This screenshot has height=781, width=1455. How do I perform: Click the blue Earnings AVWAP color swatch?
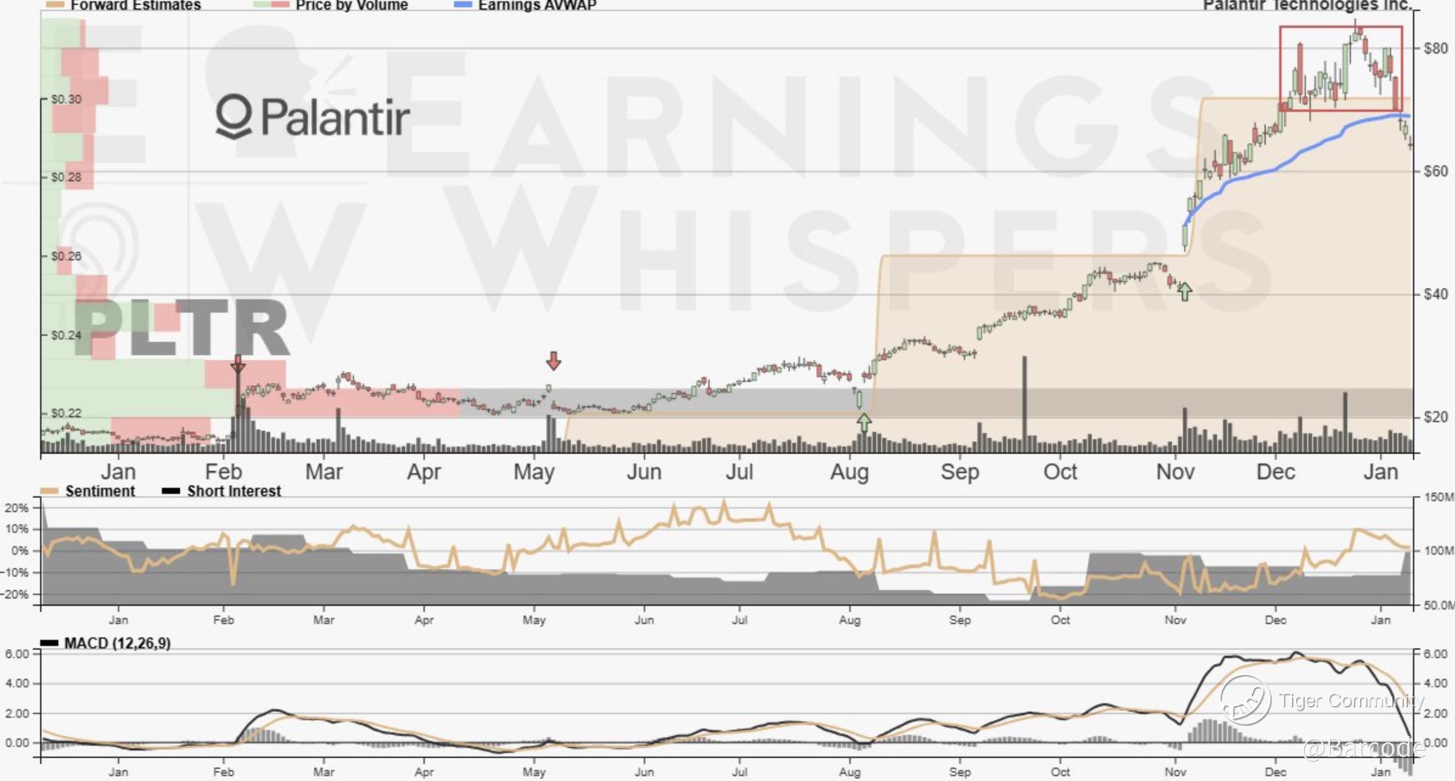(x=462, y=5)
